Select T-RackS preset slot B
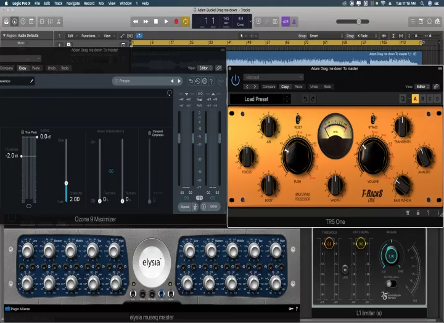Screen dimensions: 444x323 click(422, 99)
